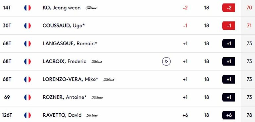Click the French flag beside KO, Jeong weon
Viewport: 255px width, 122px height.
point(27,8)
